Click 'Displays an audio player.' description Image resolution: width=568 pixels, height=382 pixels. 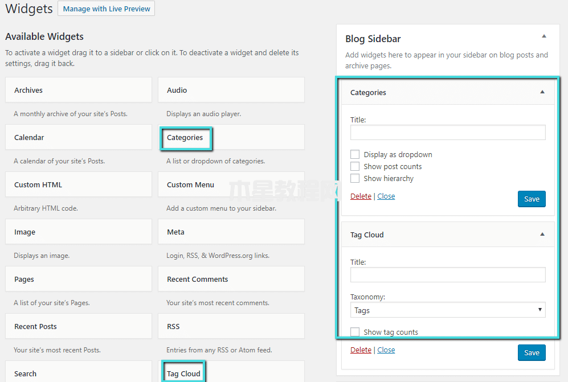203,114
